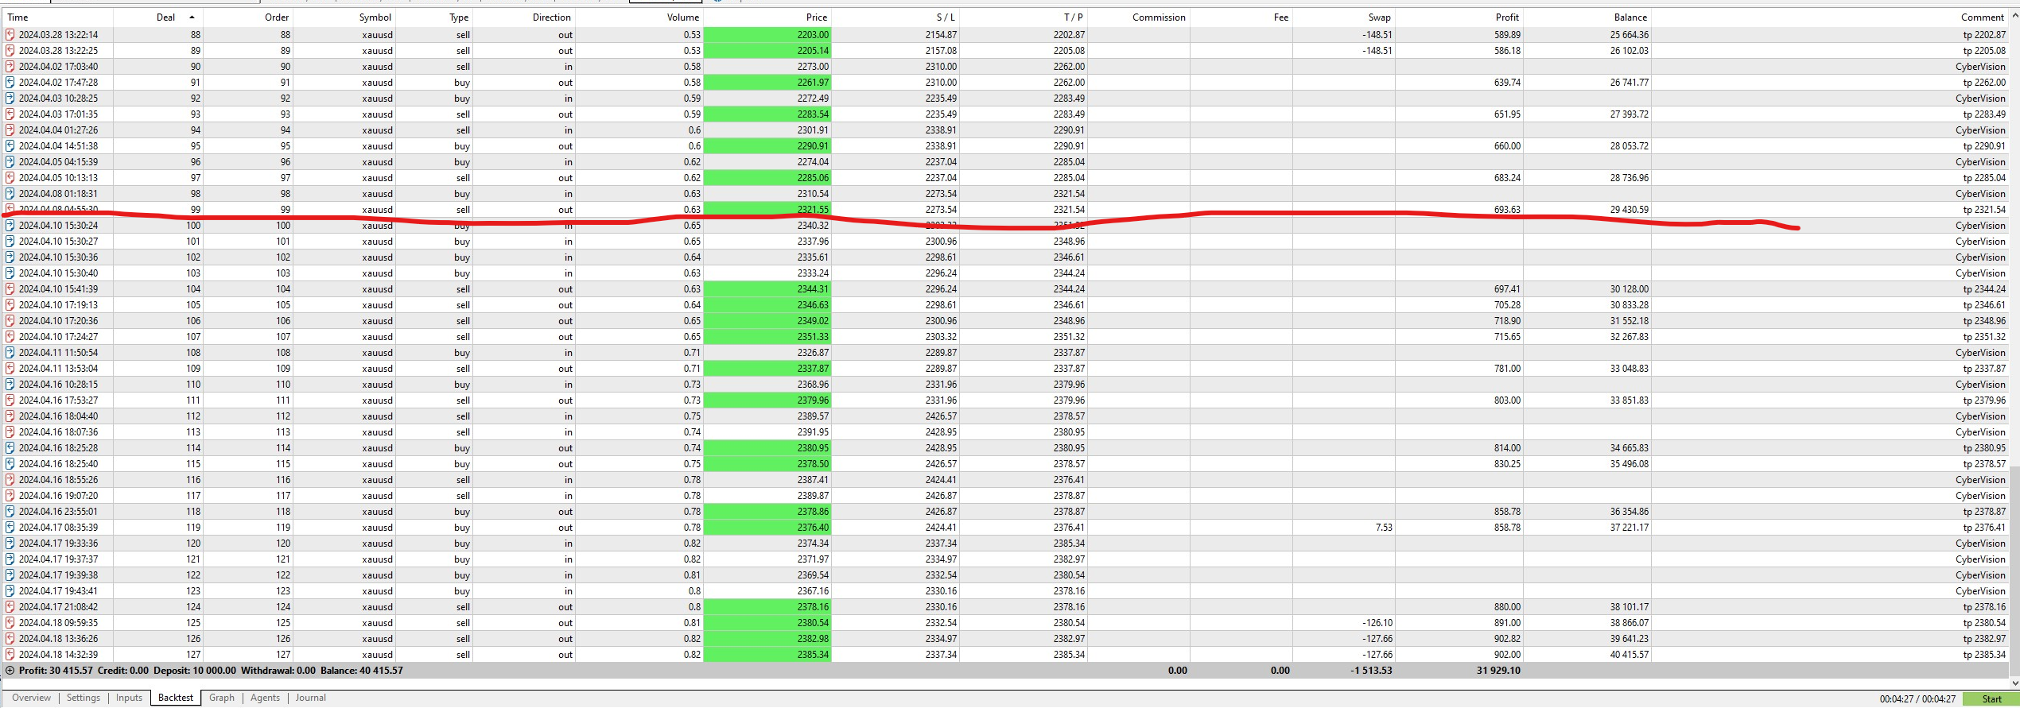2020x708 pixels.
Task: Sort deals by the Time column header
Action: 17,17
